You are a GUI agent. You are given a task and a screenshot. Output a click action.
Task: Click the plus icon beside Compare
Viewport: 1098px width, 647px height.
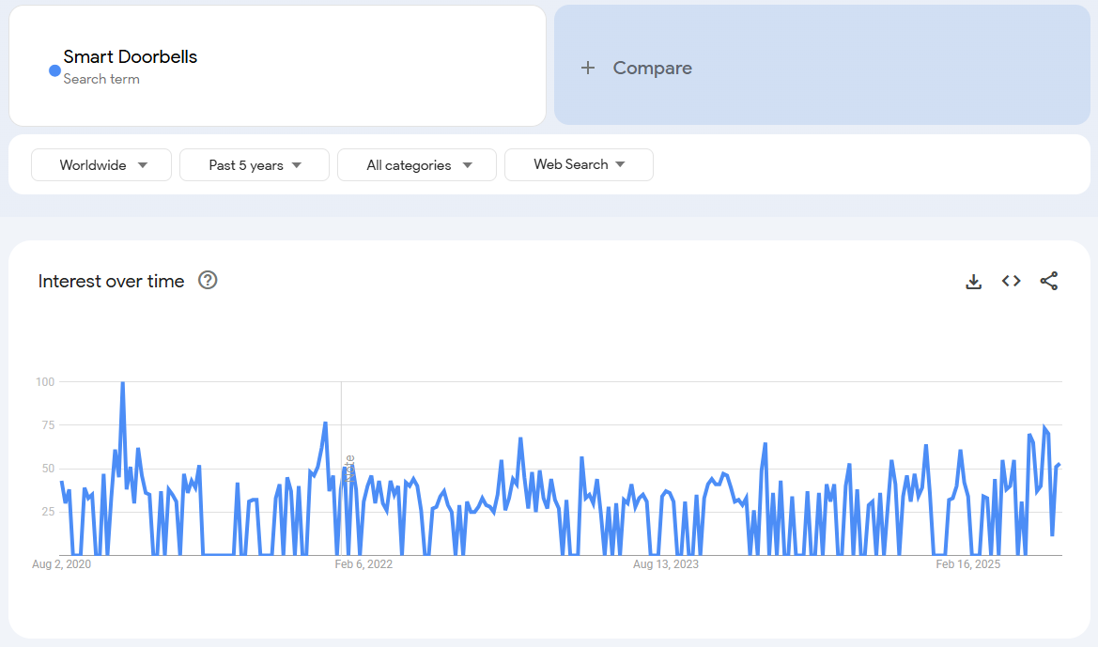tap(588, 68)
